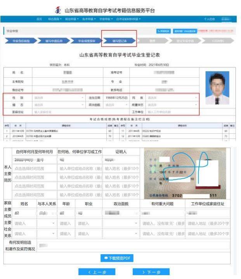Go to the 毕业身份核验 step
Screen dimensions: 241x279
pos(21,41)
